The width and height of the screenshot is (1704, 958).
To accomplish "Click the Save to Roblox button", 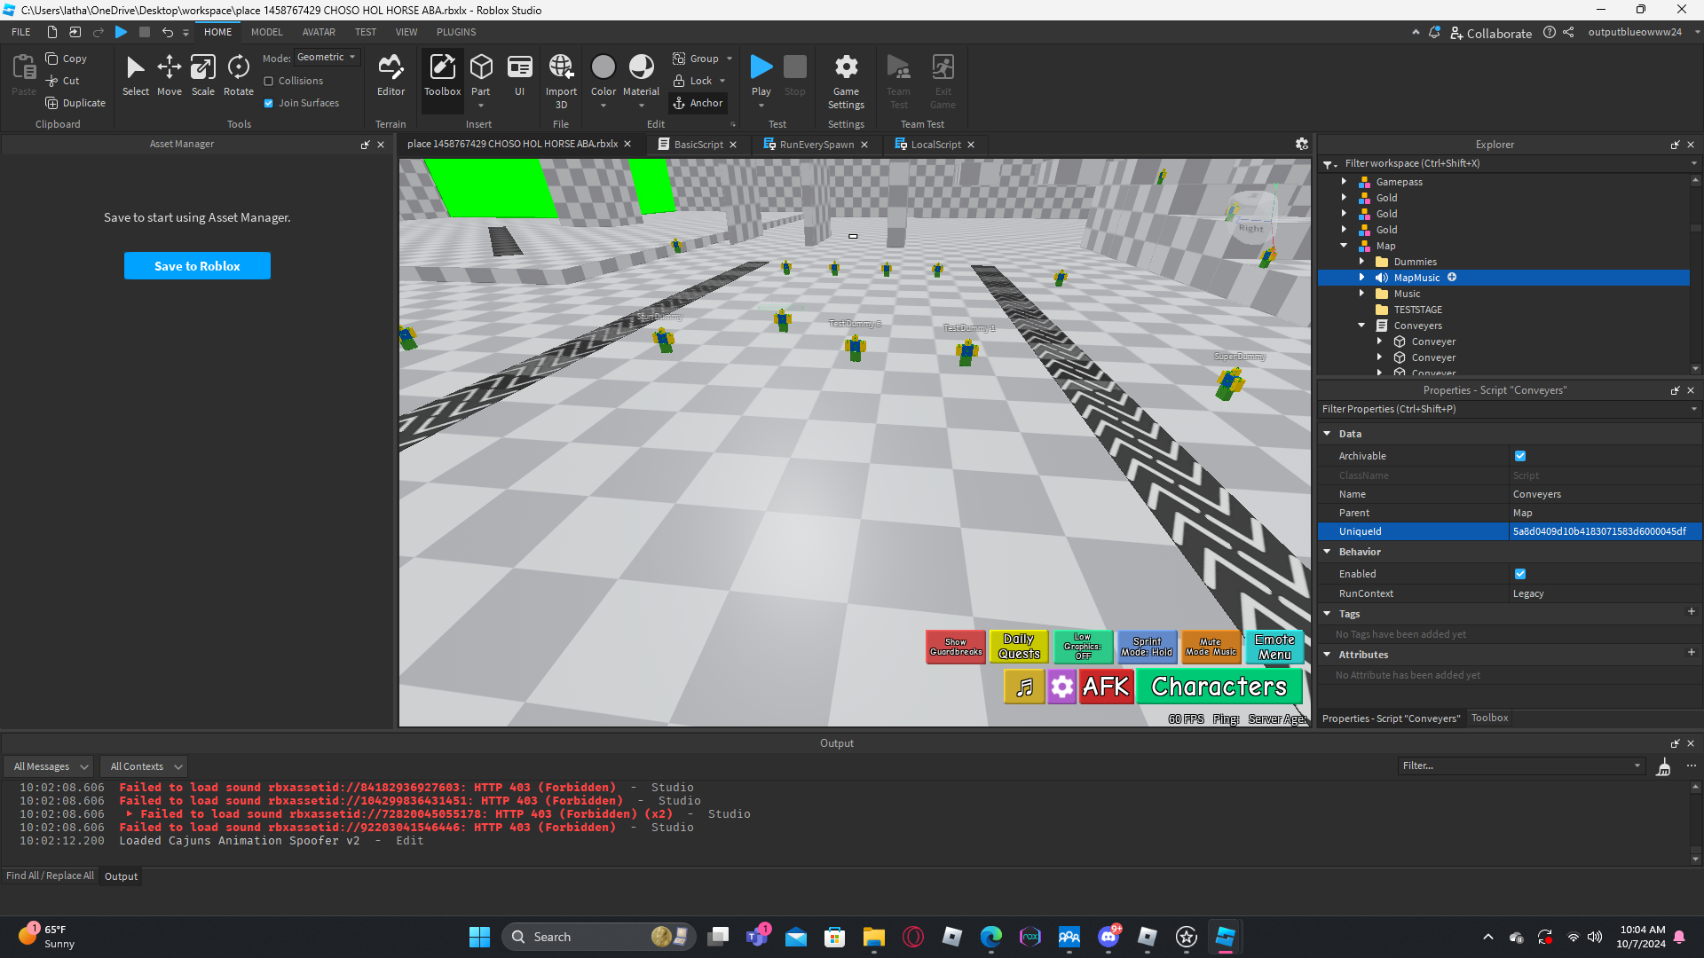I will [197, 266].
